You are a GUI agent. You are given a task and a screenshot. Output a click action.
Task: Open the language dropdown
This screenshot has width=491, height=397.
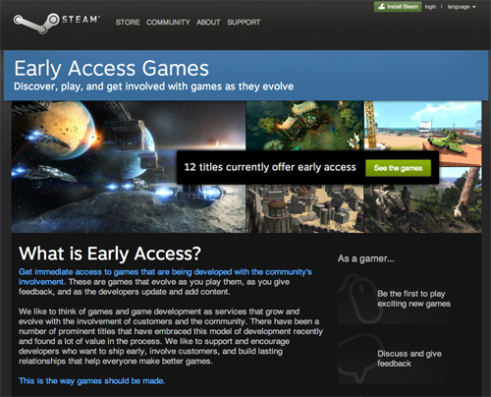(x=462, y=7)
